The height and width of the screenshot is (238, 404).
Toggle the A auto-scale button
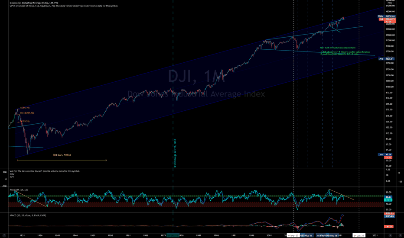tap(390, 235)
